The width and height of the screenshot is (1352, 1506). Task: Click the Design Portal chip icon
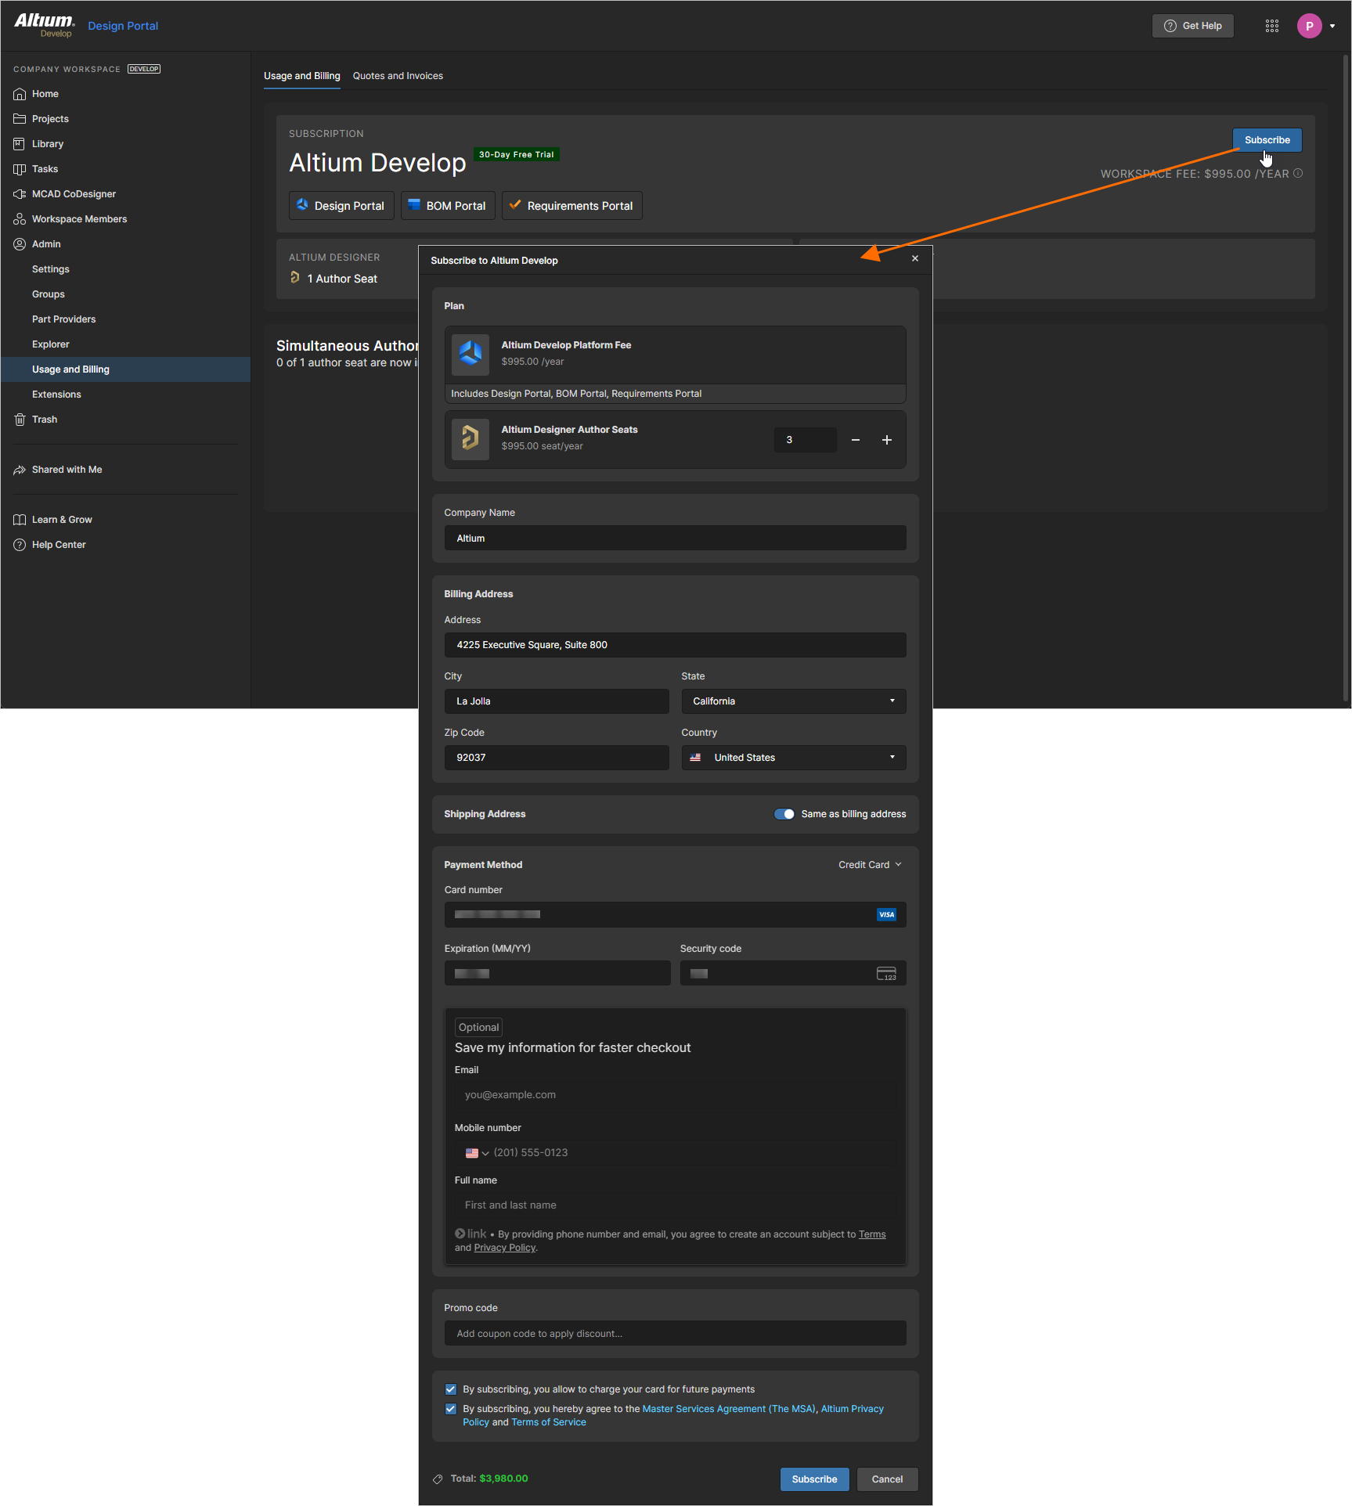(302, 205)
